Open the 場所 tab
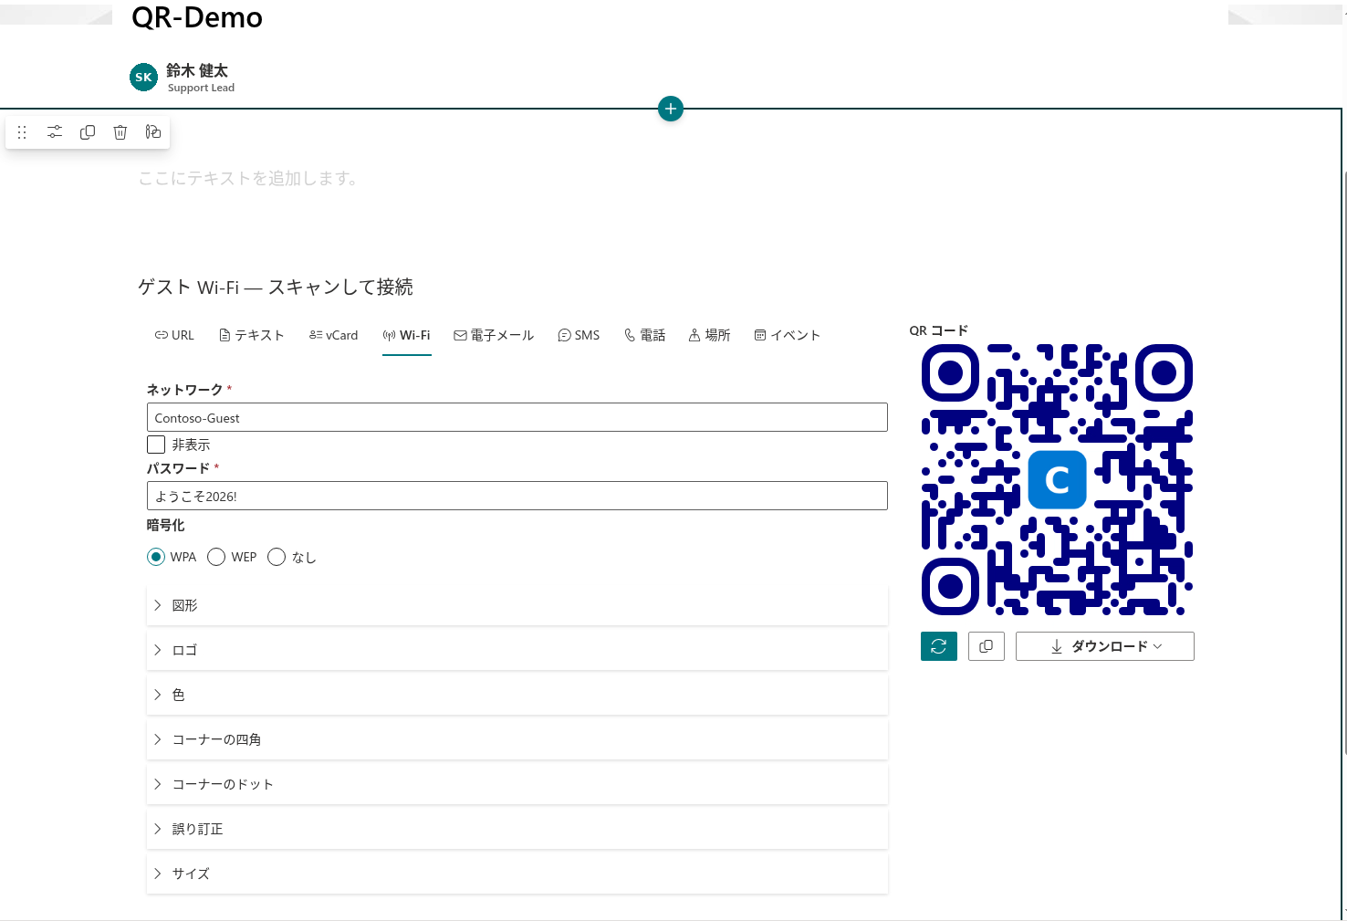This screenshot has width=1347, height=921. coord(709,335)
